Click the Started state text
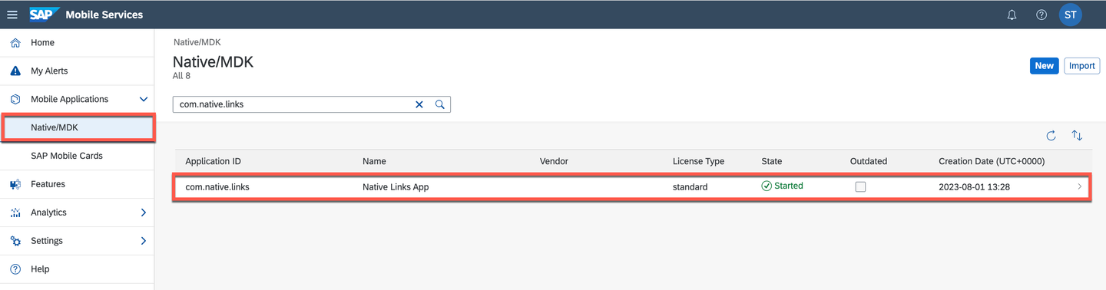The height and width of the screenshot is (290, 1106). pos(789,186)
